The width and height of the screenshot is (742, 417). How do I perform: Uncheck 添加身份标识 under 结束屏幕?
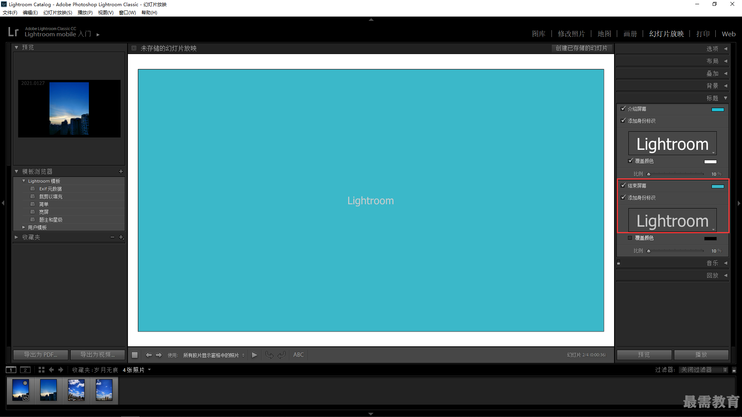tap(623, 197)
